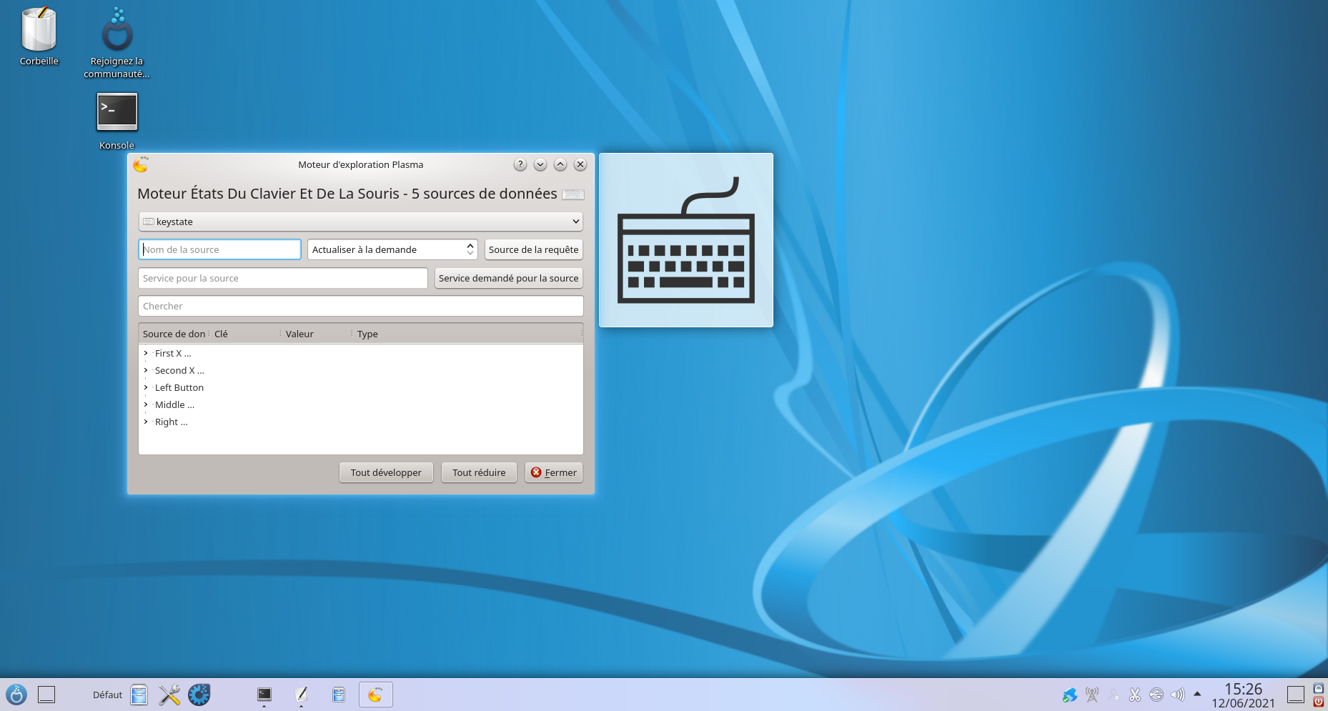Click the red power logout icon

tap(1319, 702)
